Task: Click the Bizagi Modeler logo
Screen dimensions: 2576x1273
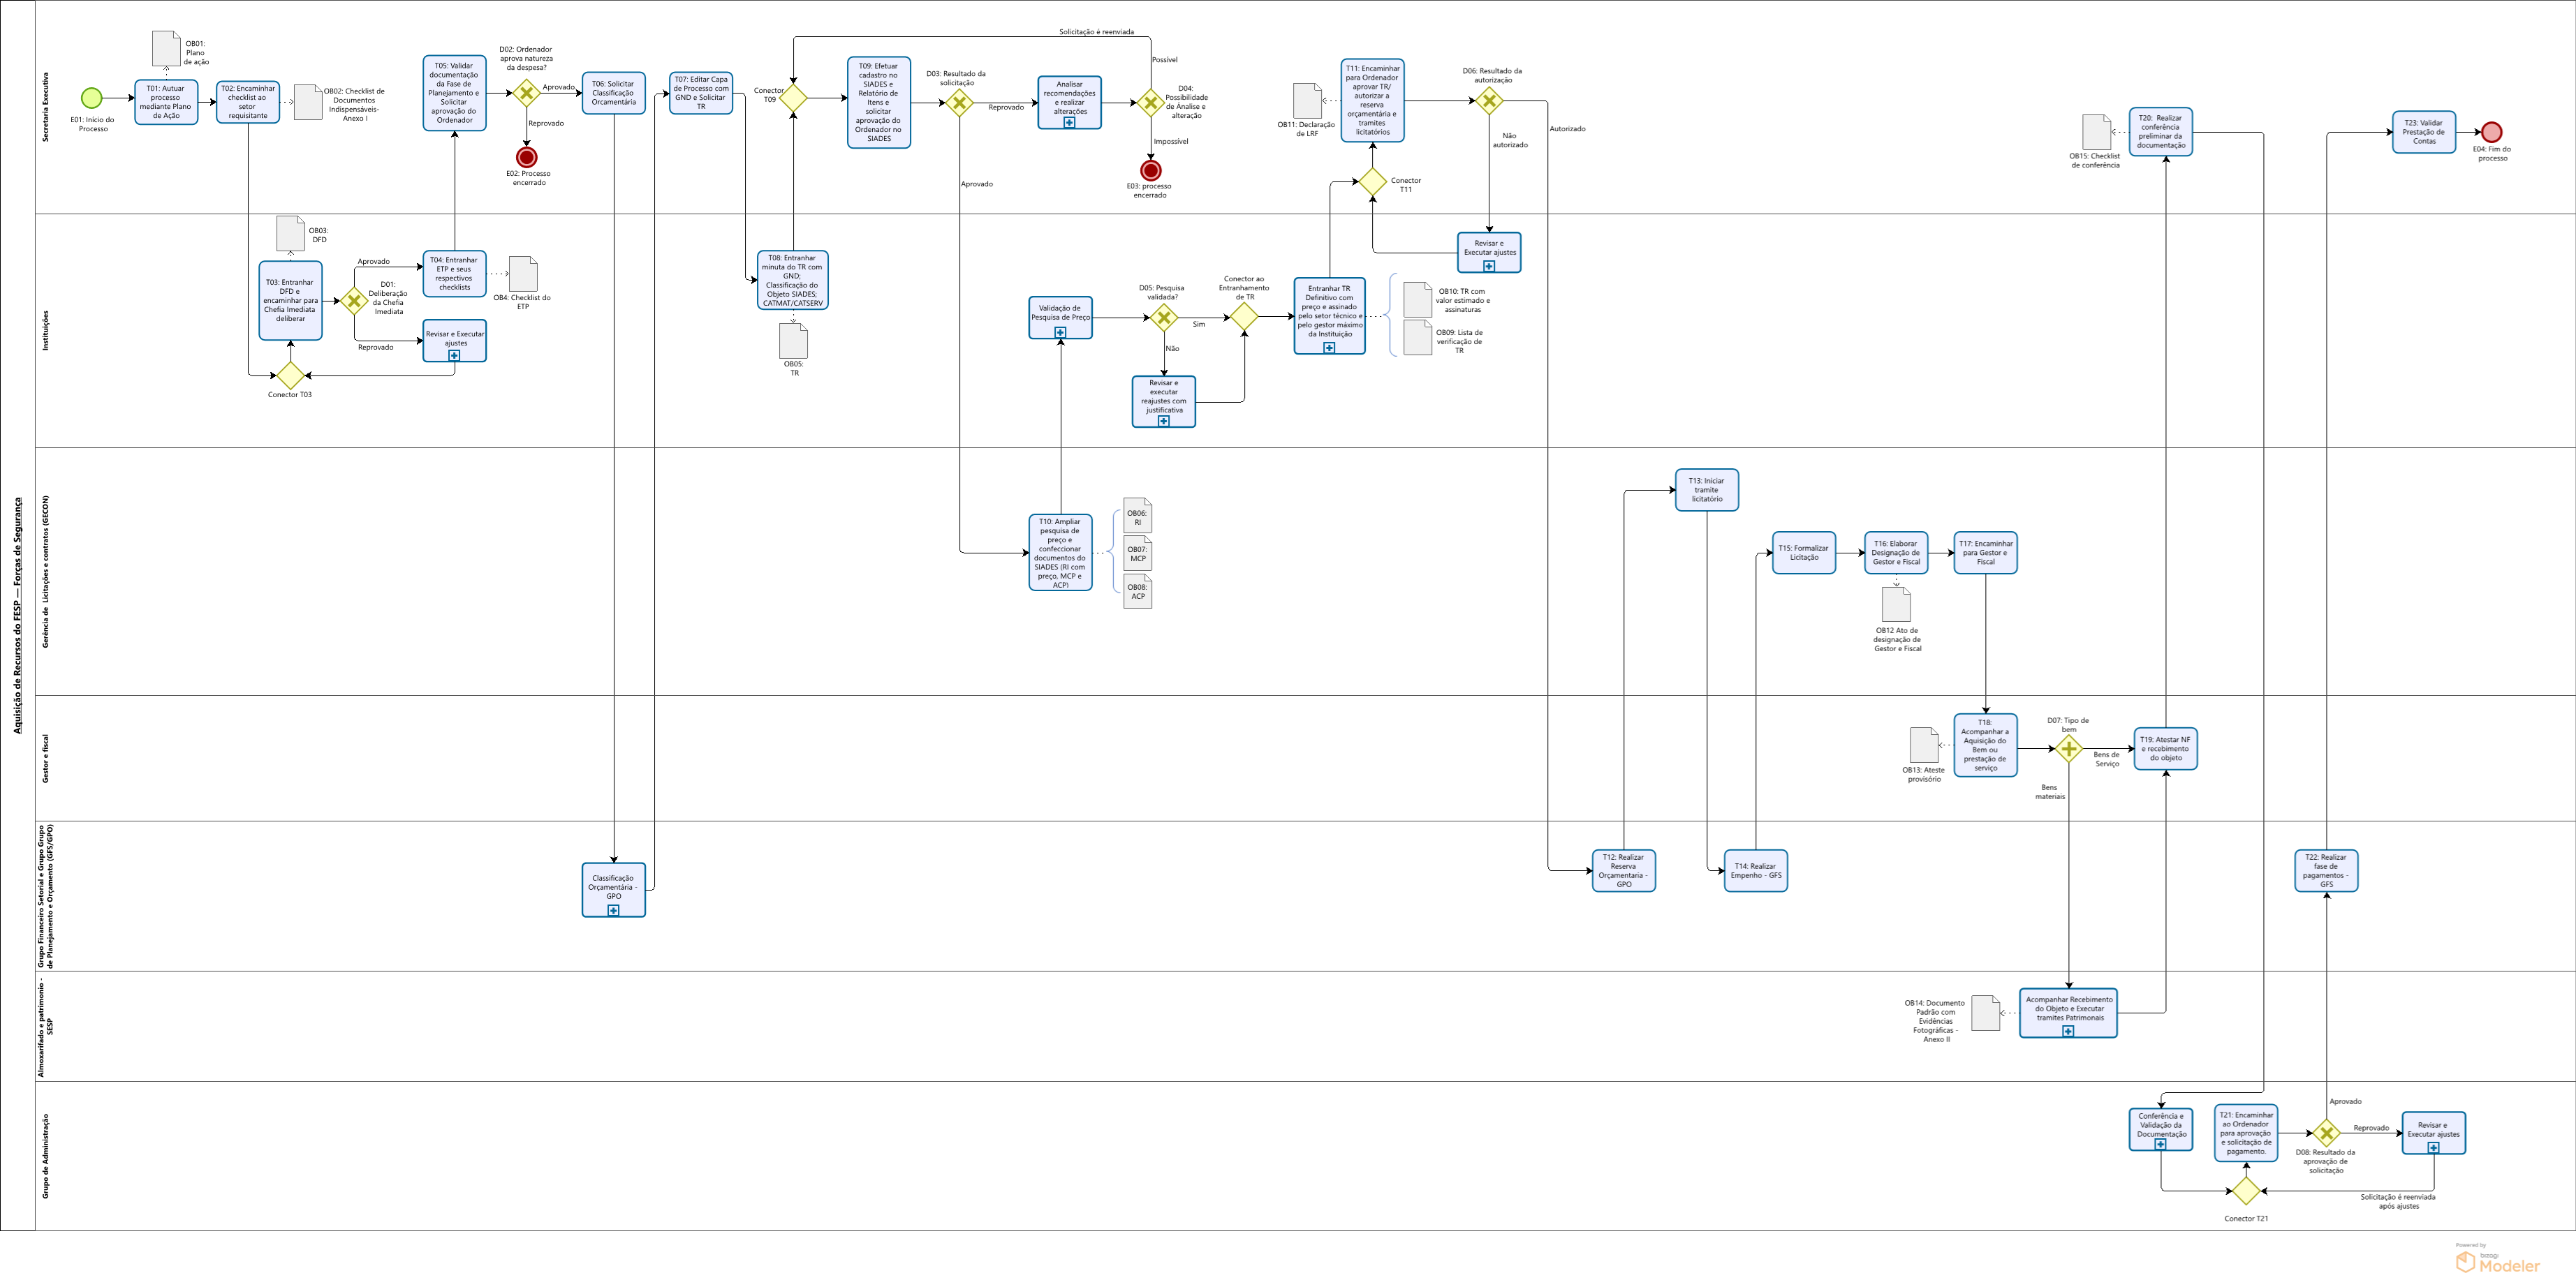Action: coord(2497,1262)
